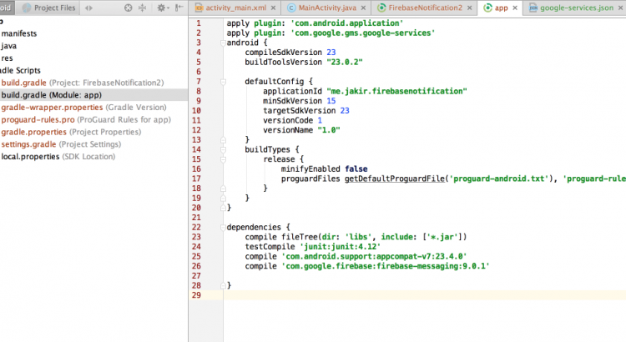
Task: Close the activity_main.xml tab
Action: pos(274,8)
